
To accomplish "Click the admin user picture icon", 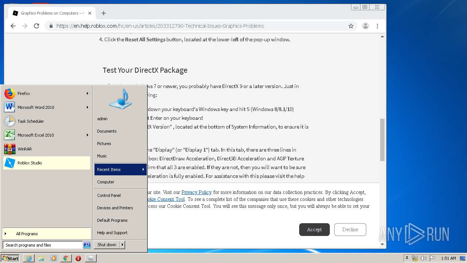I will (120, 99).
